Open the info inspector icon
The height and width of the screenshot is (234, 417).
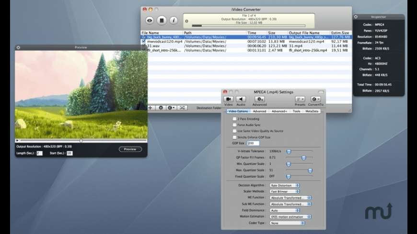point(174,21)
